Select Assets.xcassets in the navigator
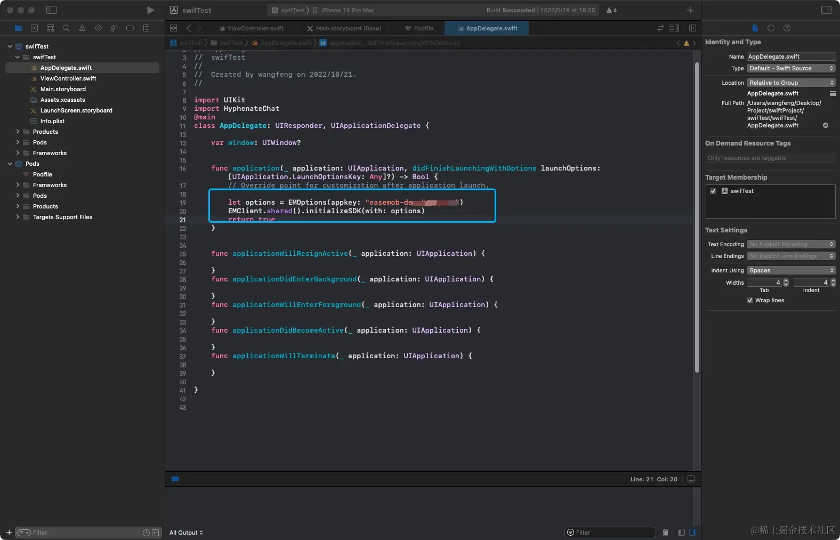 point(62,100)
